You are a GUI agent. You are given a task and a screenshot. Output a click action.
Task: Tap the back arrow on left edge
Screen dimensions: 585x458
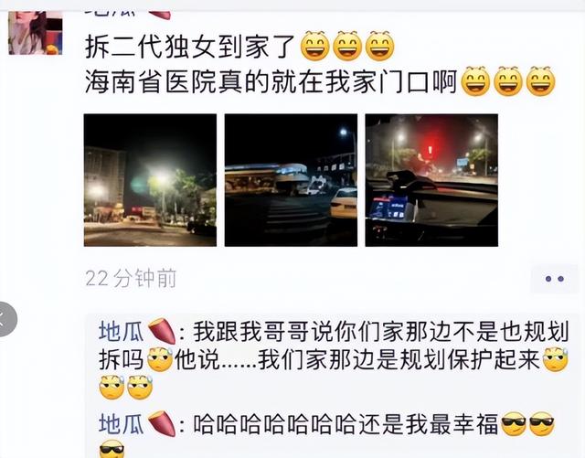[x=4, y=320]
